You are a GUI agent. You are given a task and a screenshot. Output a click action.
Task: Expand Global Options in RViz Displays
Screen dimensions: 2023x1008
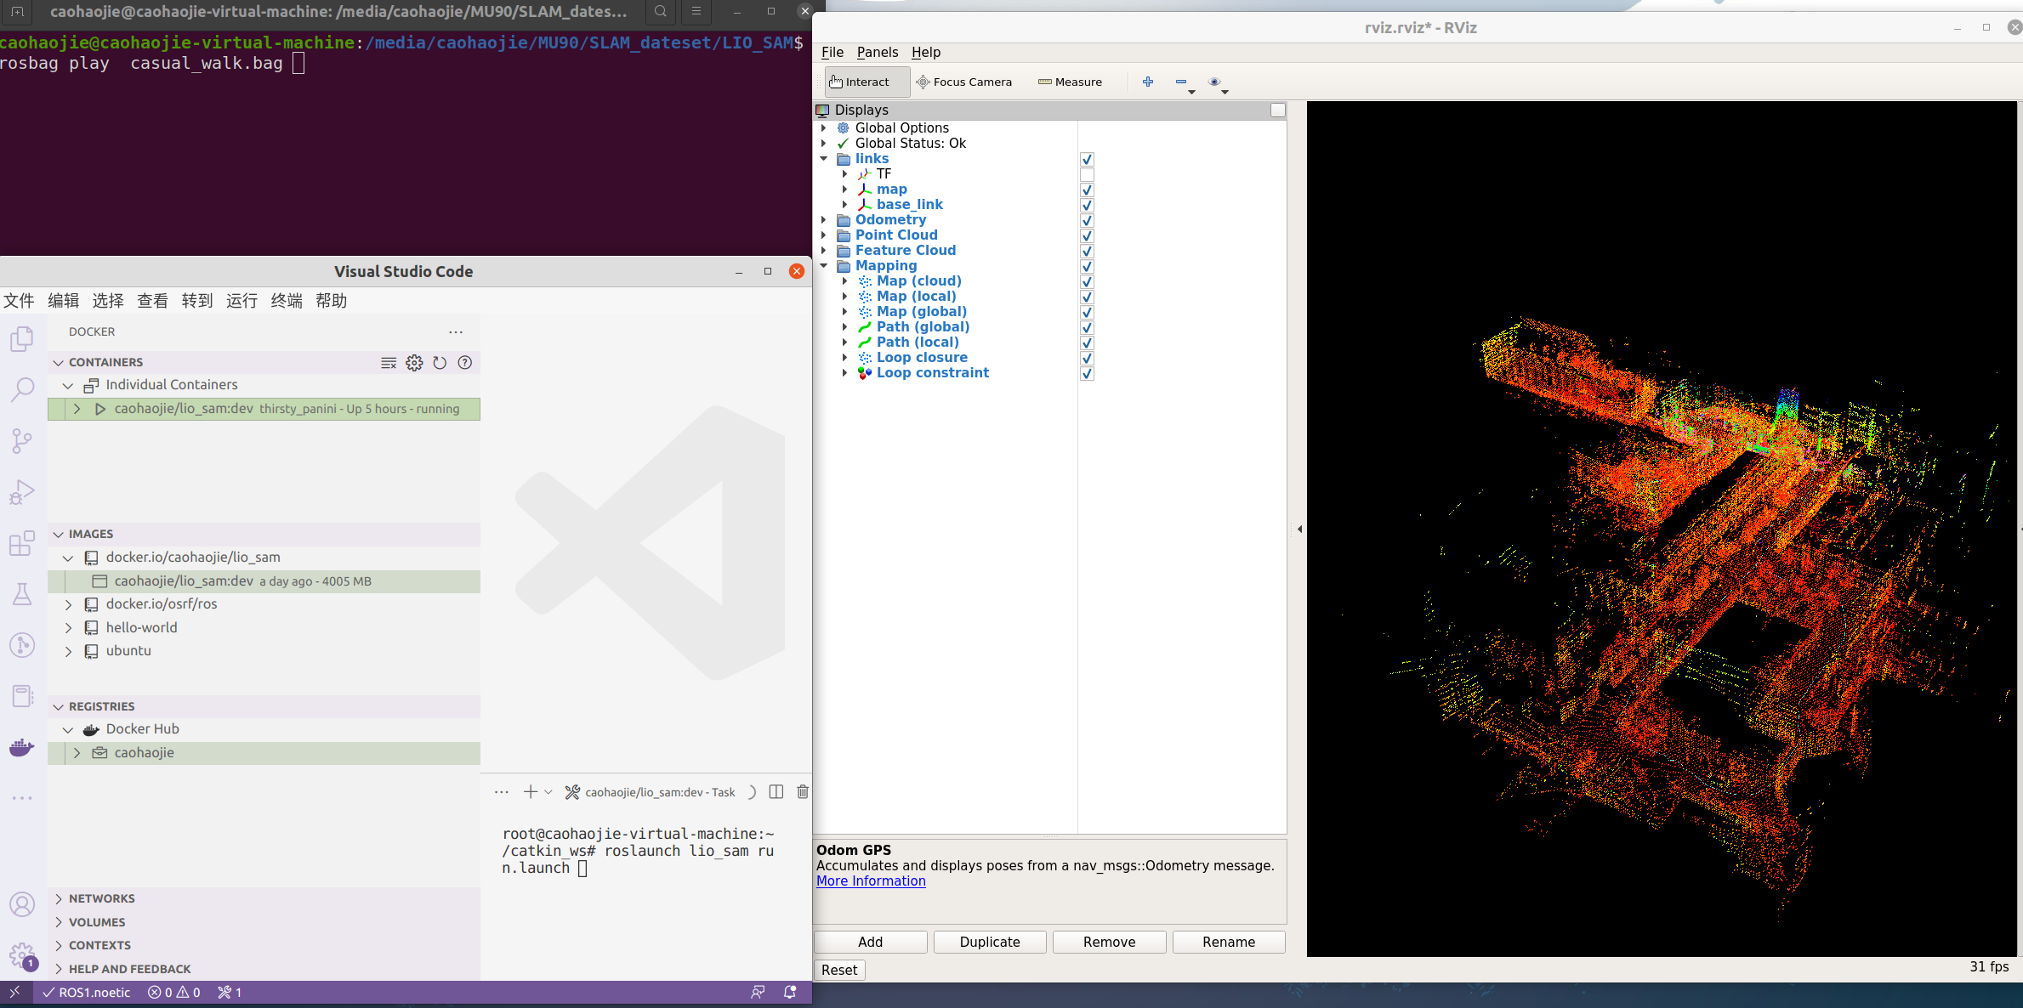pyautogui.click(x=823, y=128)
